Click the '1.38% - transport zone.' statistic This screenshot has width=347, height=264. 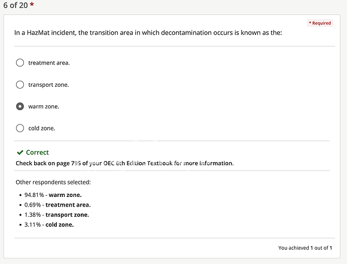point(57,215)
